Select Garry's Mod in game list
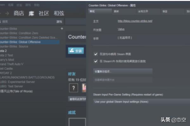Image resolution: width=190 pixels, height=126 pixels. click(7, 60)
